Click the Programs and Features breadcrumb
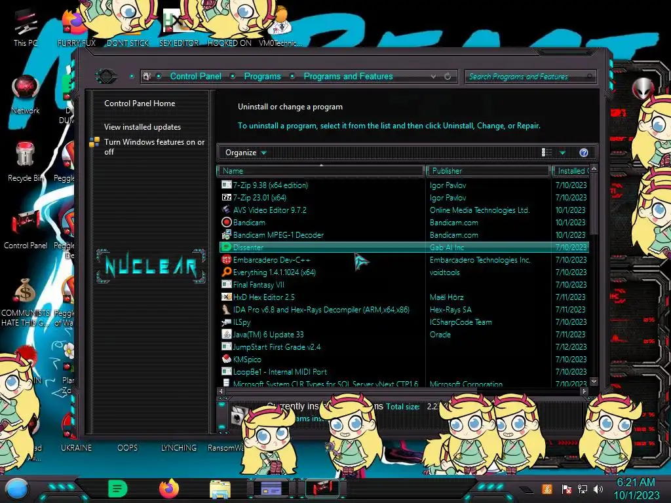Viewport: 671px width, 503px height. [x=348, y=76]
